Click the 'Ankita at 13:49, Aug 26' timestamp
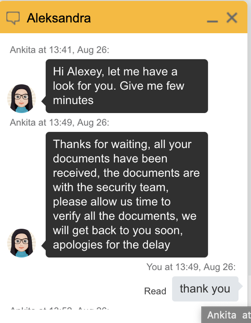The height and width of the screenshot is (323, 251). pyautogui.click(x=59, y=123)
